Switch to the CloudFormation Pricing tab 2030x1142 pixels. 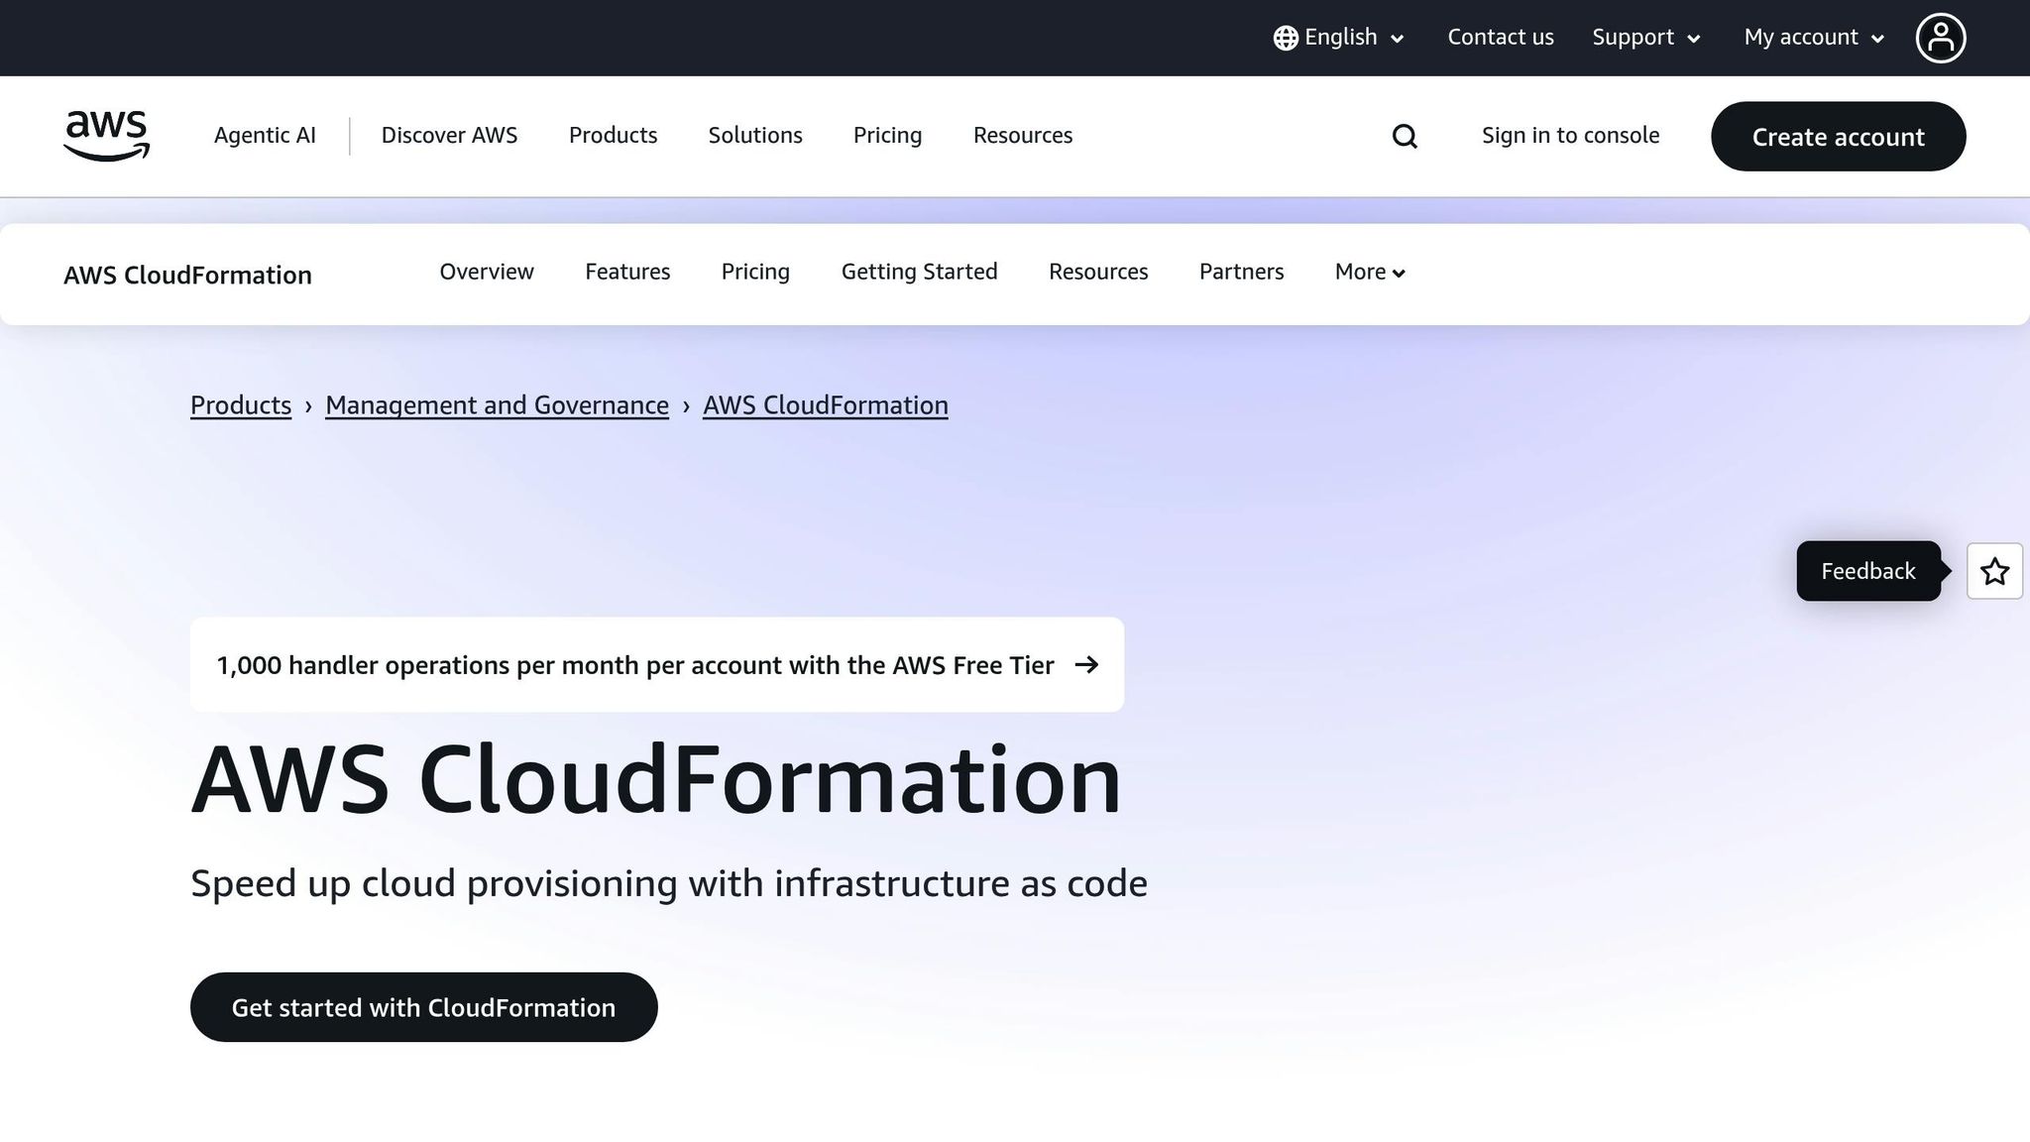pyautogui.click(x=755, y=272)
